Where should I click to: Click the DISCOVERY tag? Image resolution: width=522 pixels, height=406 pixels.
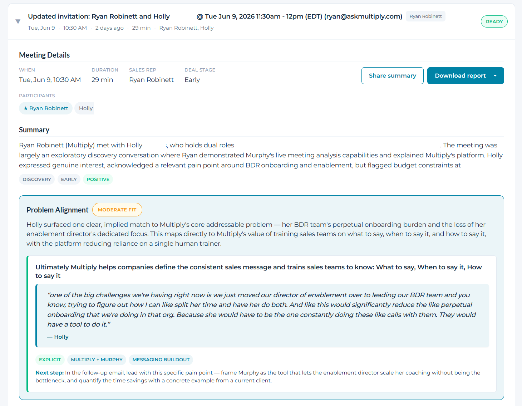37,179
